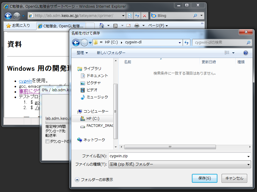Open the ファイル名 dropdown arrow
The image size is (257, 192).
[x=248, y=156]
